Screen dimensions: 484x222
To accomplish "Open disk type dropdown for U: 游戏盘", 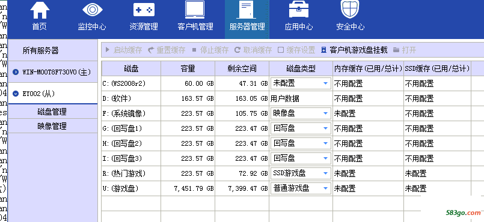I will pyautogui.click(x=325, y=188).
